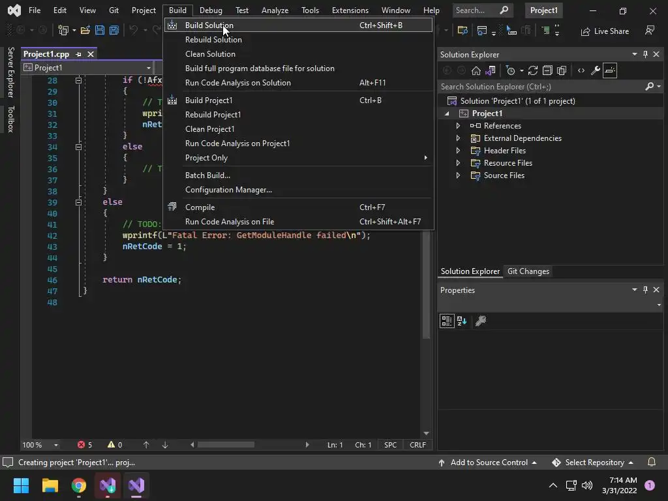Close the Project1.cpp tab

tap(90, 54)
